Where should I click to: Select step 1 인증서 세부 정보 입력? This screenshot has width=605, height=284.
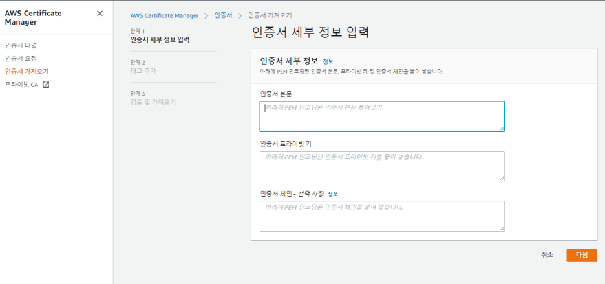160,39
